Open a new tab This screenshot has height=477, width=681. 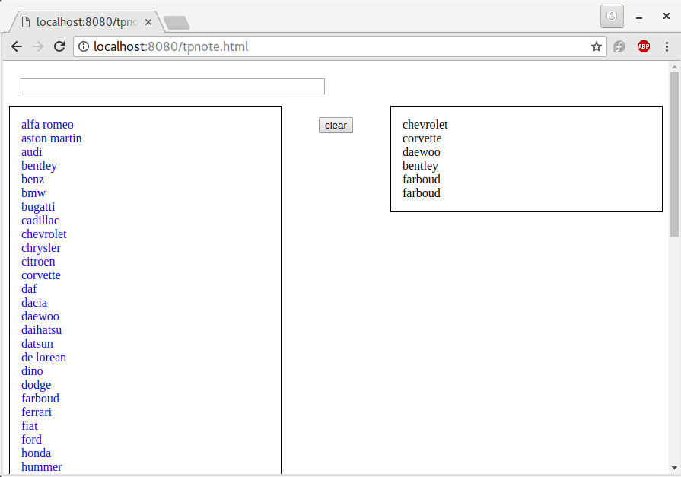[x=177, y=23]
